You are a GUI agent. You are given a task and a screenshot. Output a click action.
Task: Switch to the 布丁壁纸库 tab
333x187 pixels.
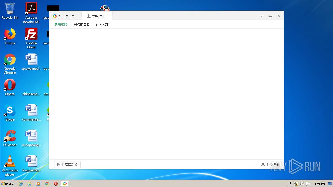tap(63, 16)
